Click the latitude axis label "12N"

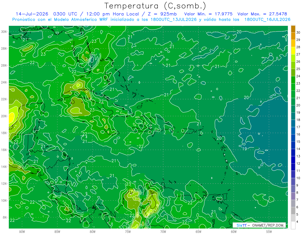[x=4, y=184]
